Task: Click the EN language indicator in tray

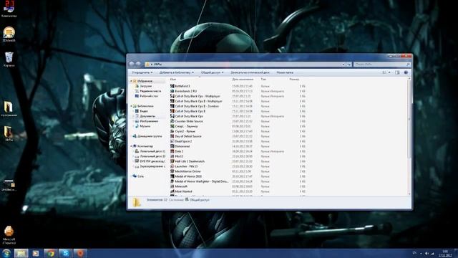Action: [414, 253]
